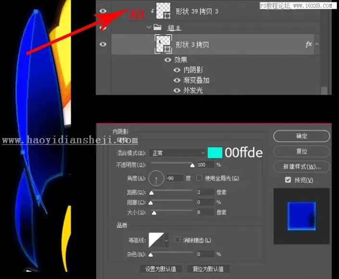The width and height of the screenshot is (339, 279).
Task: Click the 等高线 contour preview thumbnail
Action: click(x=156, y=240)
